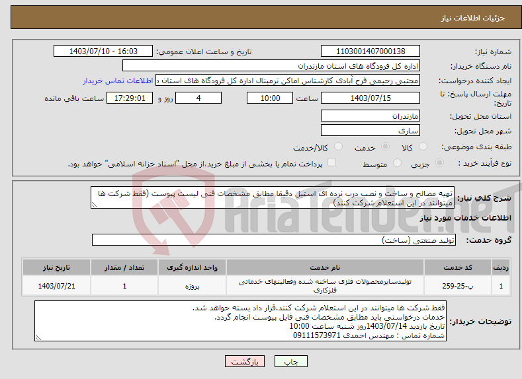522x379 pixels.
Task: Click the تعداد / مقدار column header
Action: click(x=124, y=267)
